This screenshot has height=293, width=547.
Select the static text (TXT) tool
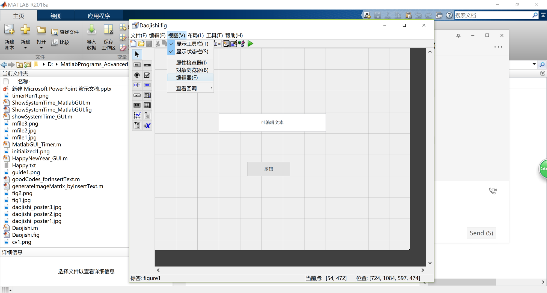[147, 85]
